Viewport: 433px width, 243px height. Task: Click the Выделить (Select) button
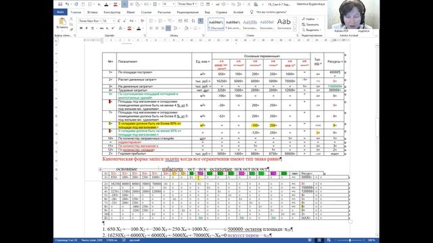coord(311,30)
